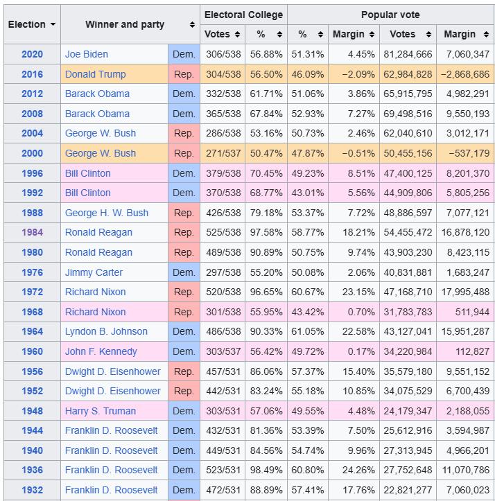
Task: Open the 2020 election link
Action: pyautogui.click(x=32, y=54)
